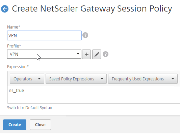Add a new profile with plus icon
Viewport: 180px width, 134px height.
tap(86, 54)
